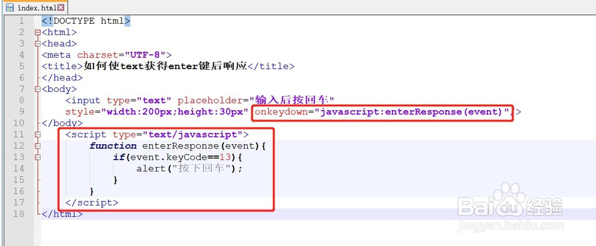Collapse the html tag fold on line 2
596x246 pixels.
coord(37,32)
